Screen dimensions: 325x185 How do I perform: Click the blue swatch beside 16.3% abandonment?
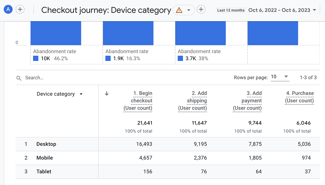tap(108, 58)
